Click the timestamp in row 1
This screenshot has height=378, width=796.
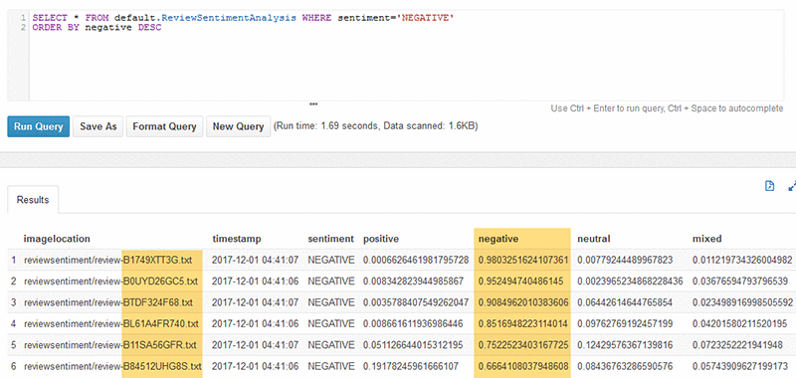click(255, 260)
